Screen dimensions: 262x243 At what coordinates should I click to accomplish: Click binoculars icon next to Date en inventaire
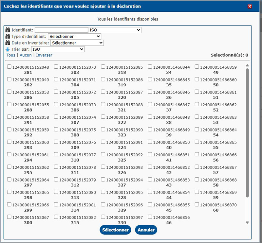point(8,43)
